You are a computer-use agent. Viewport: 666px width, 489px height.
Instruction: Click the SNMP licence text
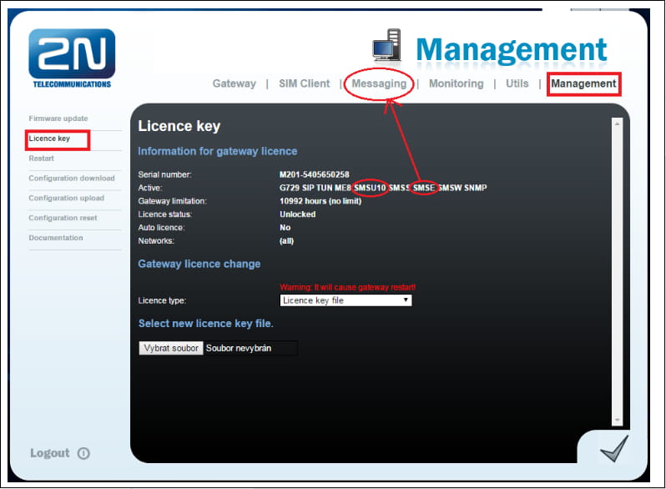[475, 188]
